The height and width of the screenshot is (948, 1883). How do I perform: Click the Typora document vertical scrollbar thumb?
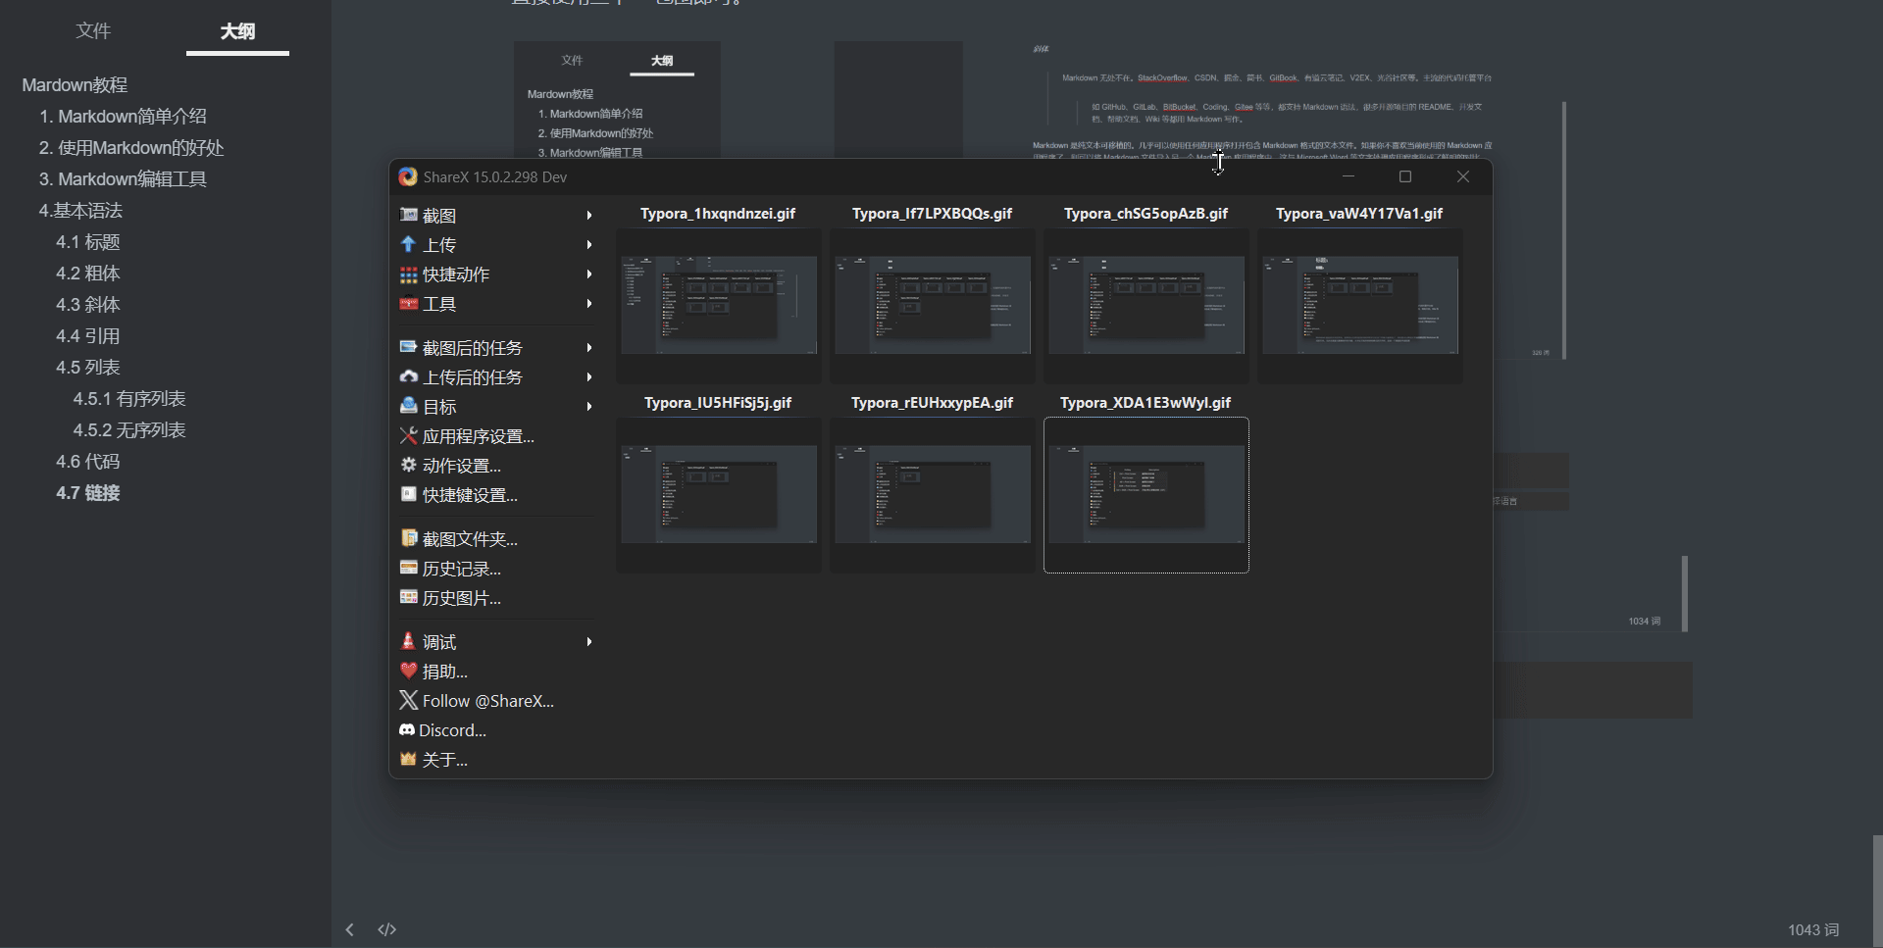(x=1877, y=890)
